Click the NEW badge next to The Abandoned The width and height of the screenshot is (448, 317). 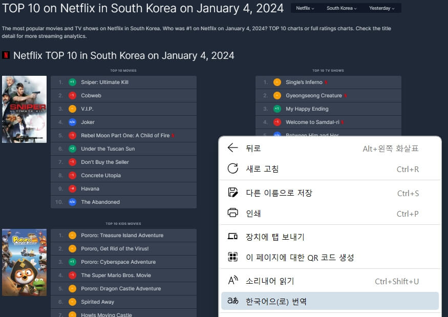73,202
